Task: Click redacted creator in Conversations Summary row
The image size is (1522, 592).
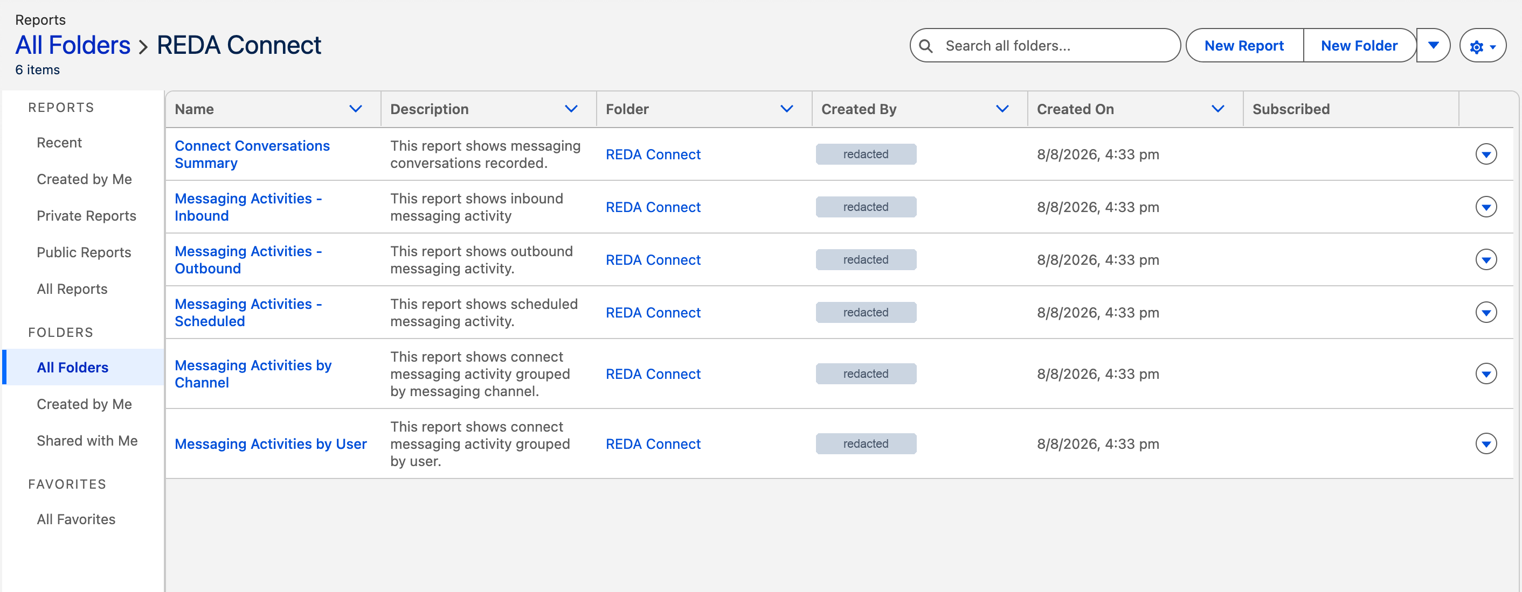Action: click(x=866, y=154)
